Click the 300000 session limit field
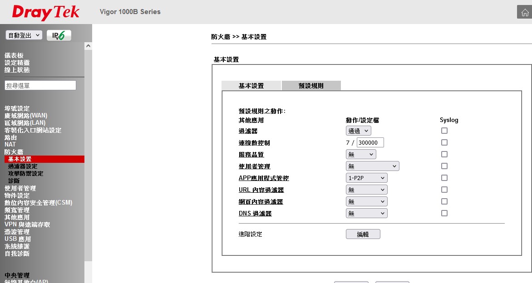The width and height of the screenshot is (532, 283). pos(370,143)
